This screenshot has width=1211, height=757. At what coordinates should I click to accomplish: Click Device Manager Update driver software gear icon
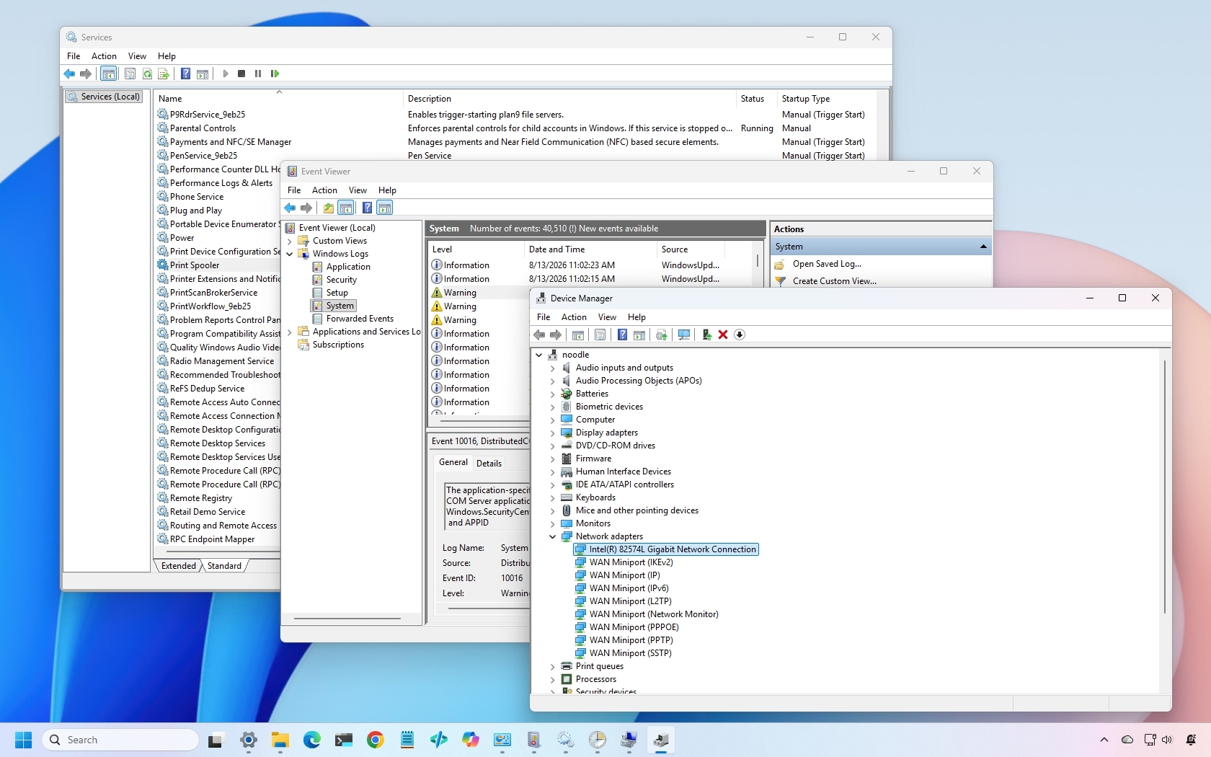pos(661,335)
